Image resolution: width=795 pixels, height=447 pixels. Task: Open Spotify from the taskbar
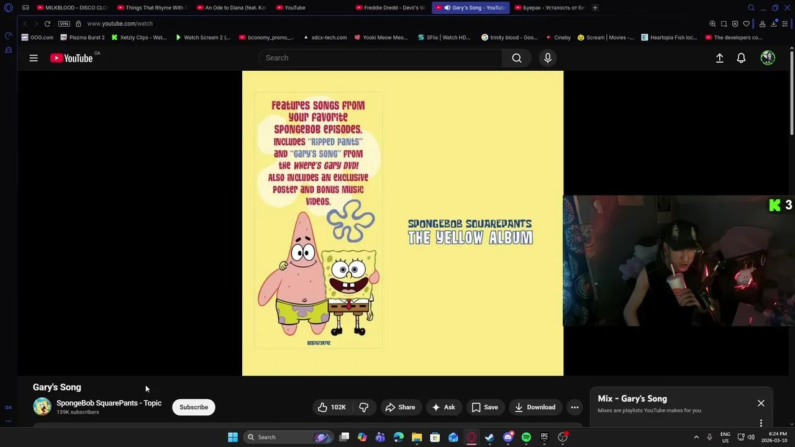tap(526, 437)
